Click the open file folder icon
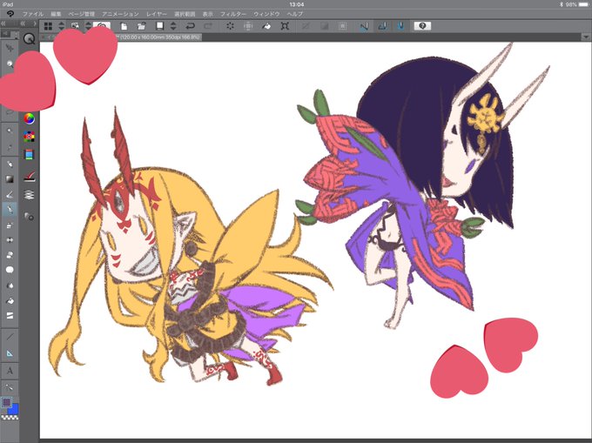Image resolution: width=592 pixels, height=443 pixels. pos(142,26)
